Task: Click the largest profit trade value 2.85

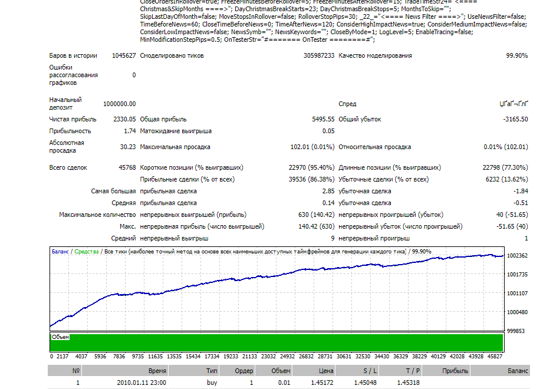Action: [x=328, y=191]
